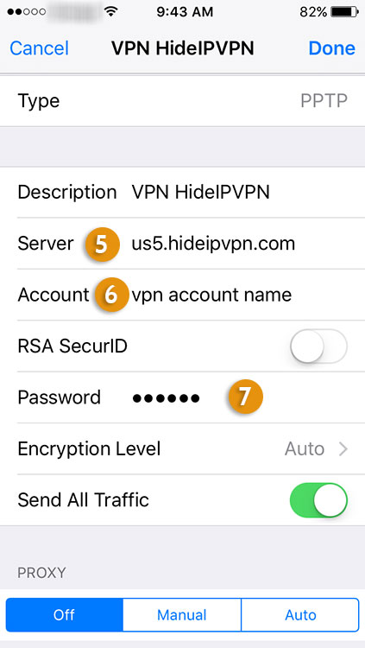This screenshot has width=365, height=648.
Task: Switch proxy to Auto
Action: click(300, 615)
